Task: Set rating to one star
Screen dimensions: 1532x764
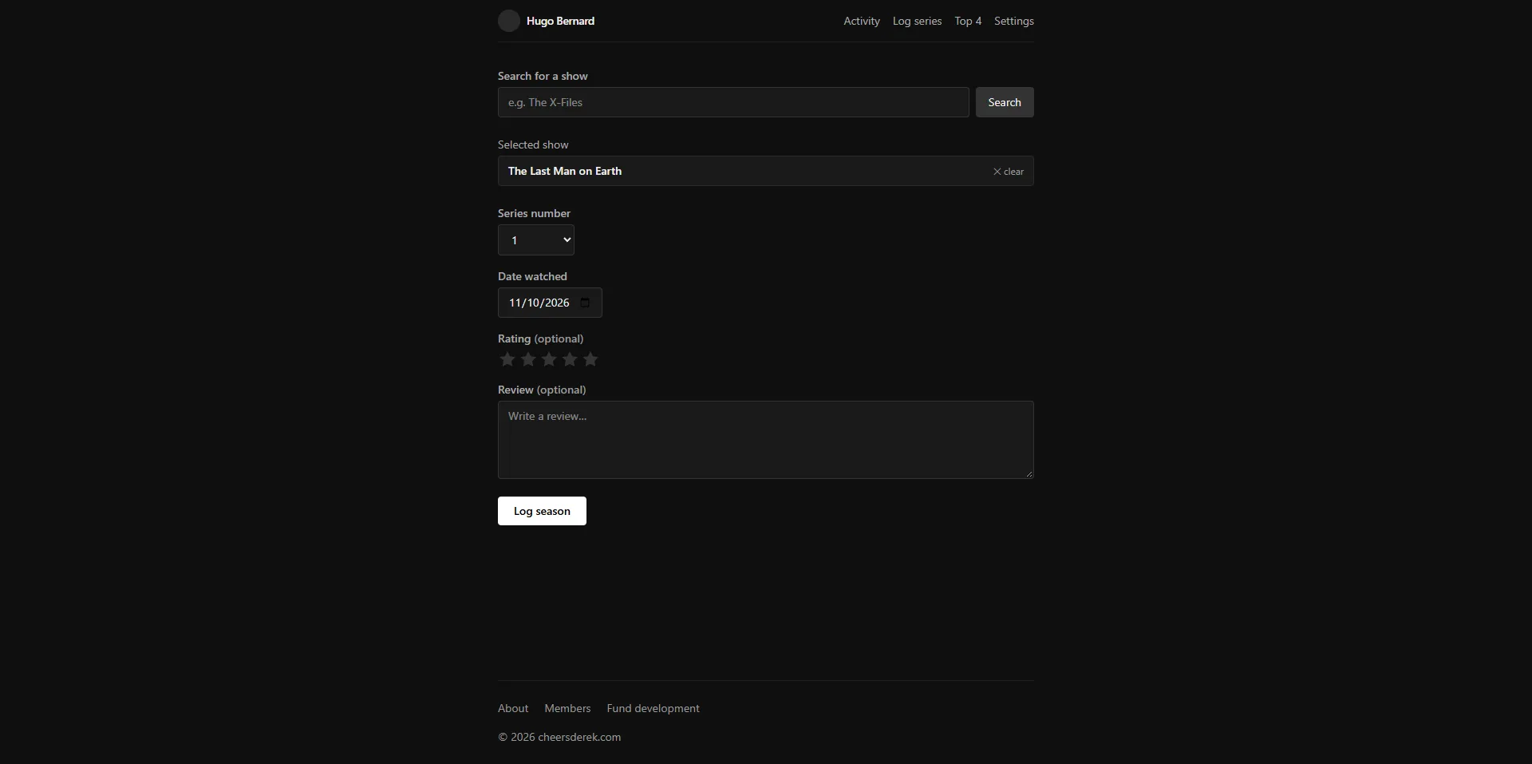Action: pos(507,359)
